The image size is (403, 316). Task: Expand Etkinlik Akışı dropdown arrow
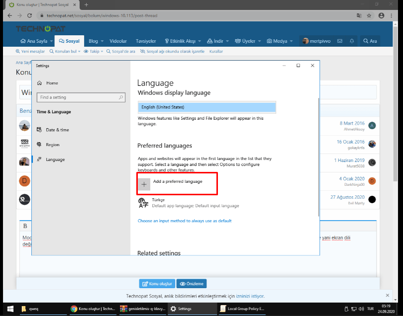coord(200,41)
